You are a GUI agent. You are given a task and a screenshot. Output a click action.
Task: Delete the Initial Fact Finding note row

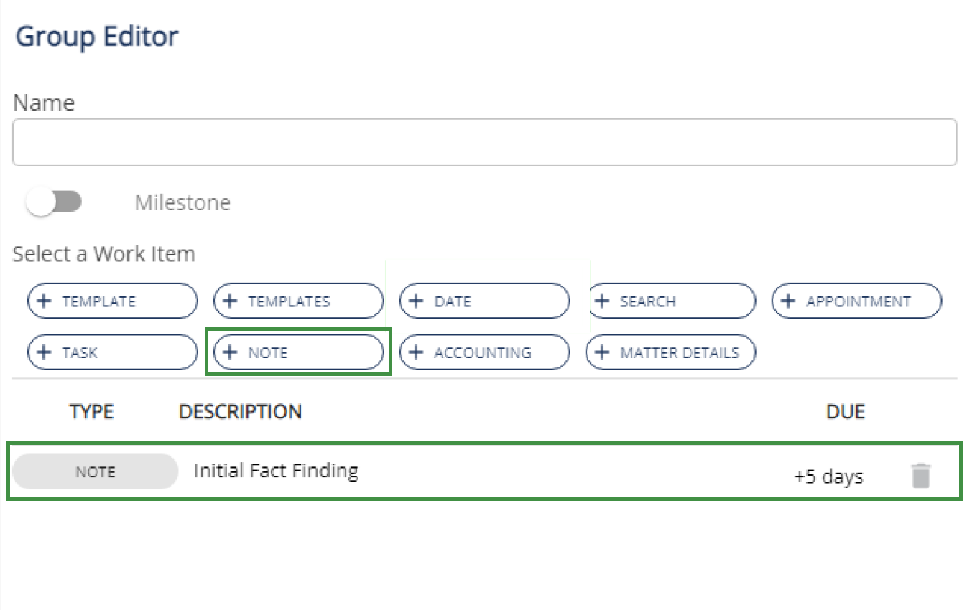pyautogui.click(x=920, y=476)
